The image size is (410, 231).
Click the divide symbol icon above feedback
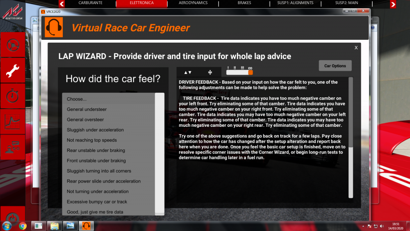pos(210,72)
